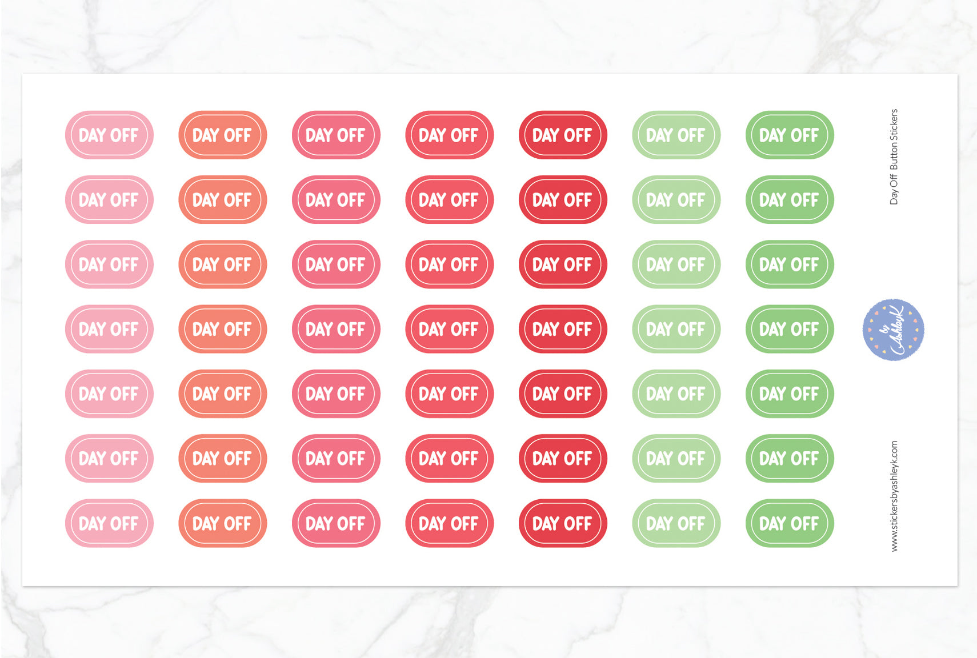Click the second-row light pink DAY OFF sticker
977x658 pixels.
pos(109,200)
